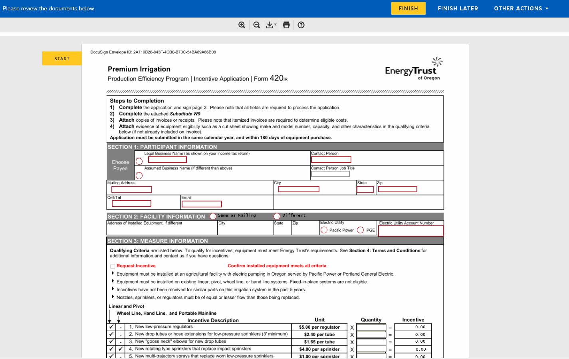
Task: Click incentive value for low-pressure regulators row
Action: coord(413,327)
